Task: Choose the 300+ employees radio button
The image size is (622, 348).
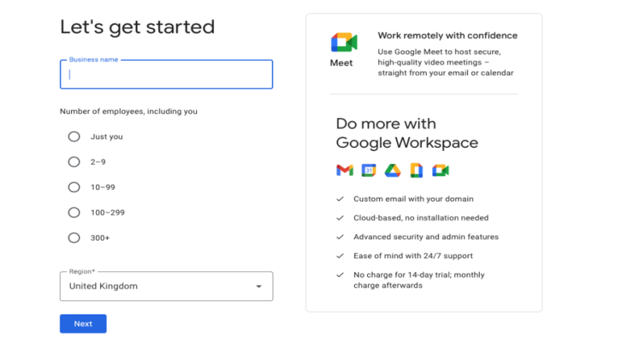Action: tap(73, 238)
